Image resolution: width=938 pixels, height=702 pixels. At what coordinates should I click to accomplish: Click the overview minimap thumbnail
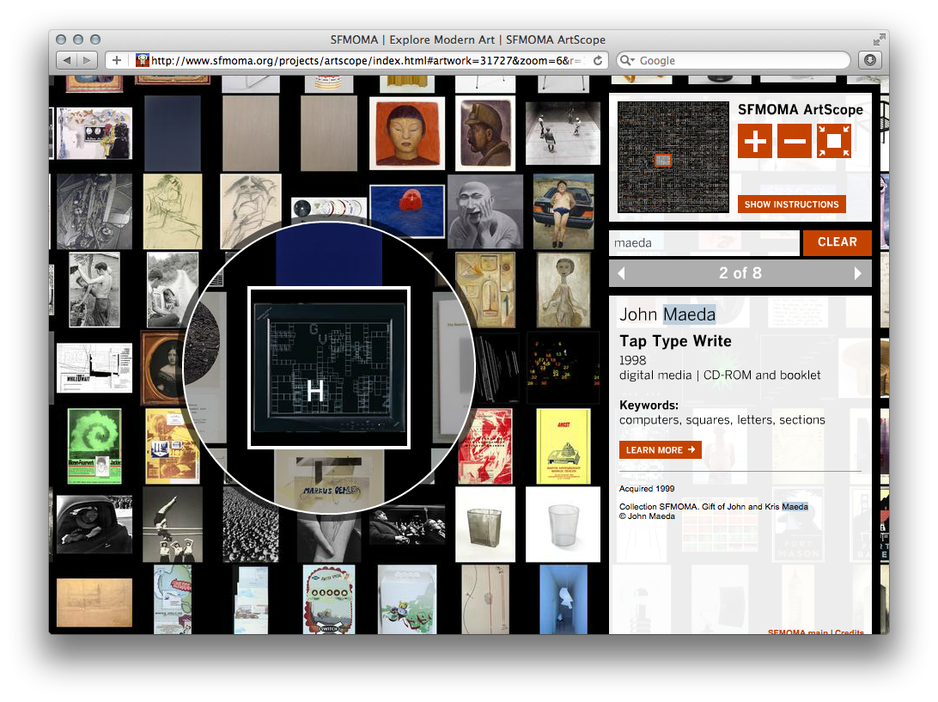[x=673, y=157]
